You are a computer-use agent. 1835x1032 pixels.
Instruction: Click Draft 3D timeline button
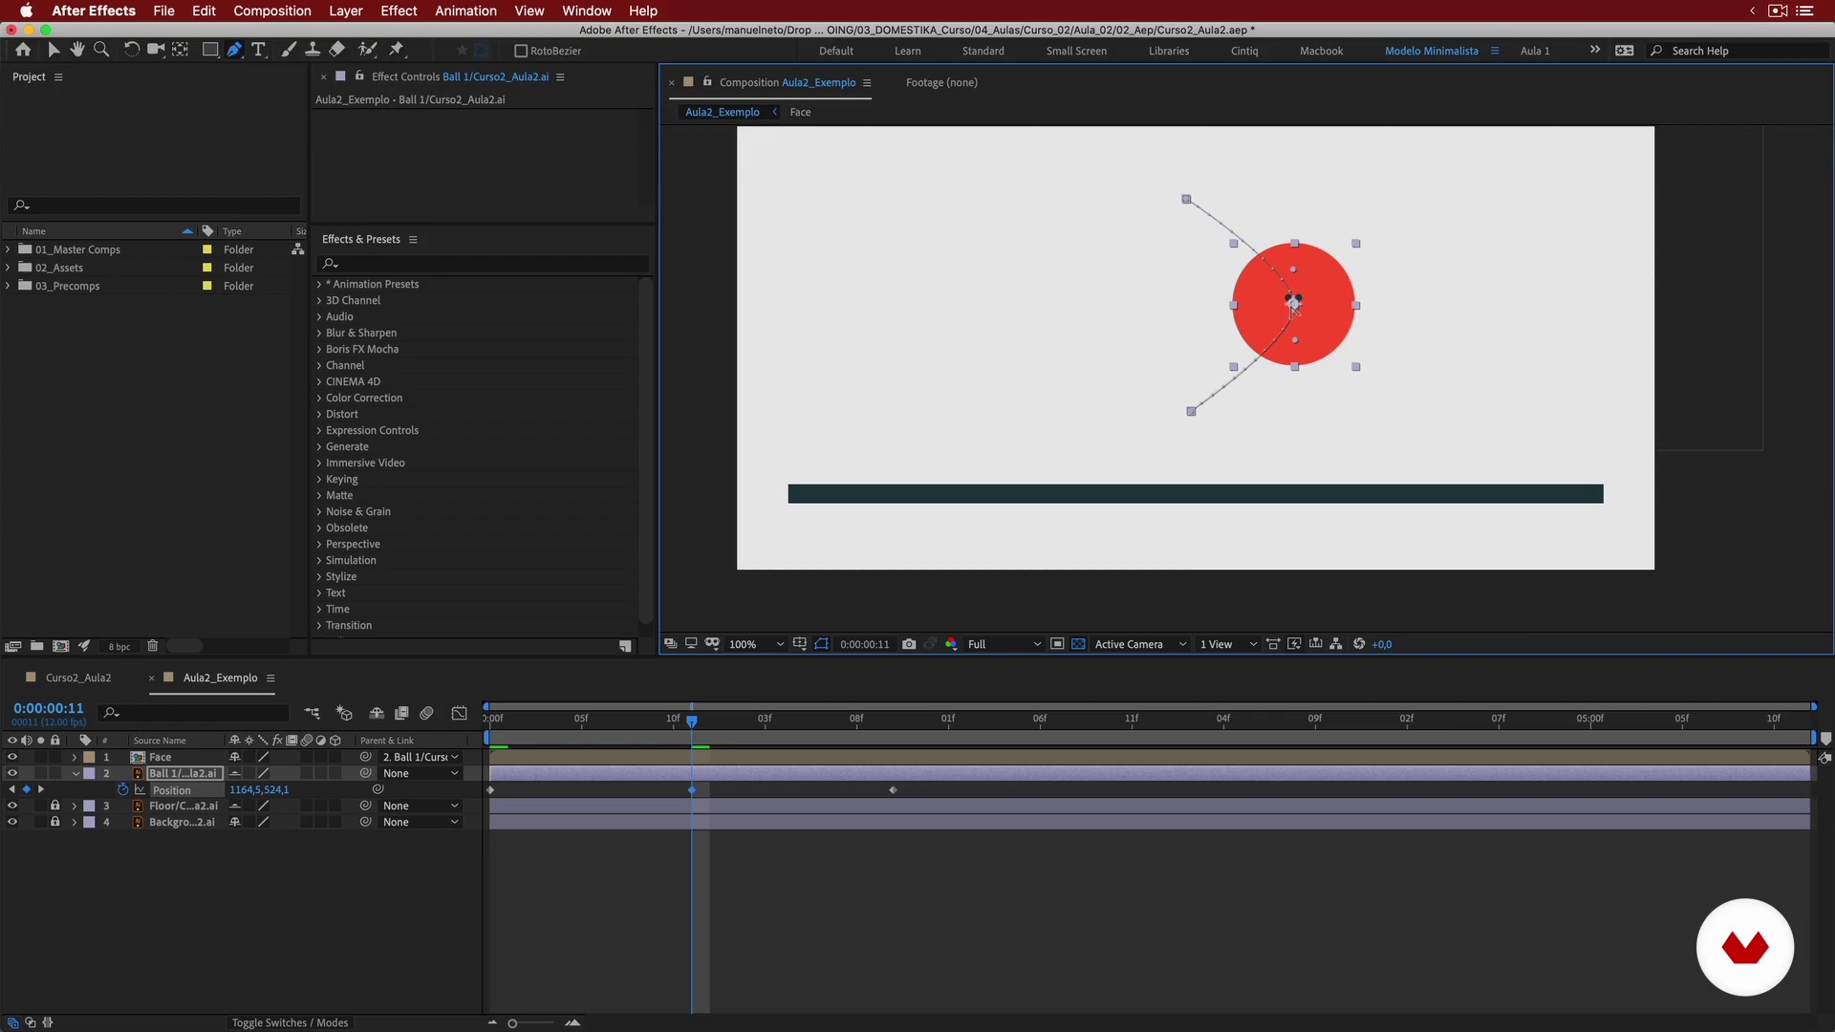click(x=344, y=713)
